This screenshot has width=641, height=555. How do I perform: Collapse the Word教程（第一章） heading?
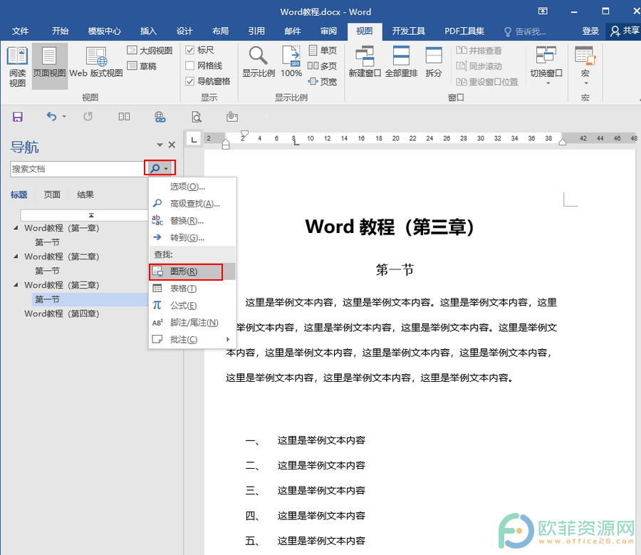click(16, 228)
